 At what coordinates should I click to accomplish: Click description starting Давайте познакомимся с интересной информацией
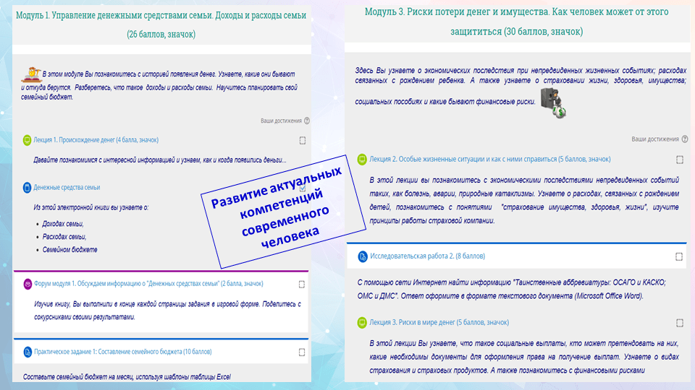pos(160,160)
